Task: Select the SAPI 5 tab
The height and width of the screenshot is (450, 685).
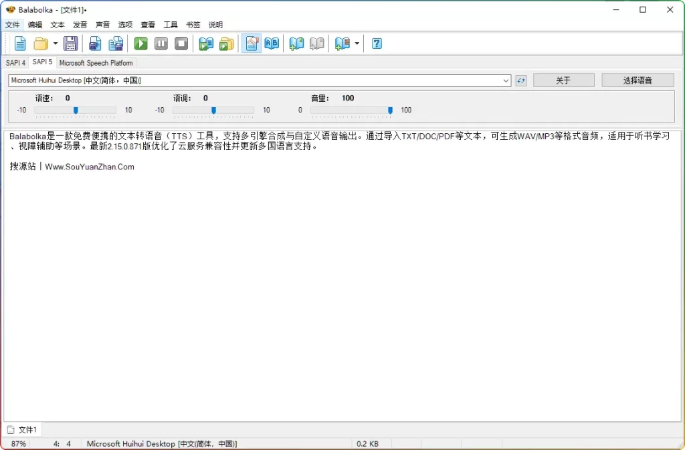Action: (x=42, y=62)
